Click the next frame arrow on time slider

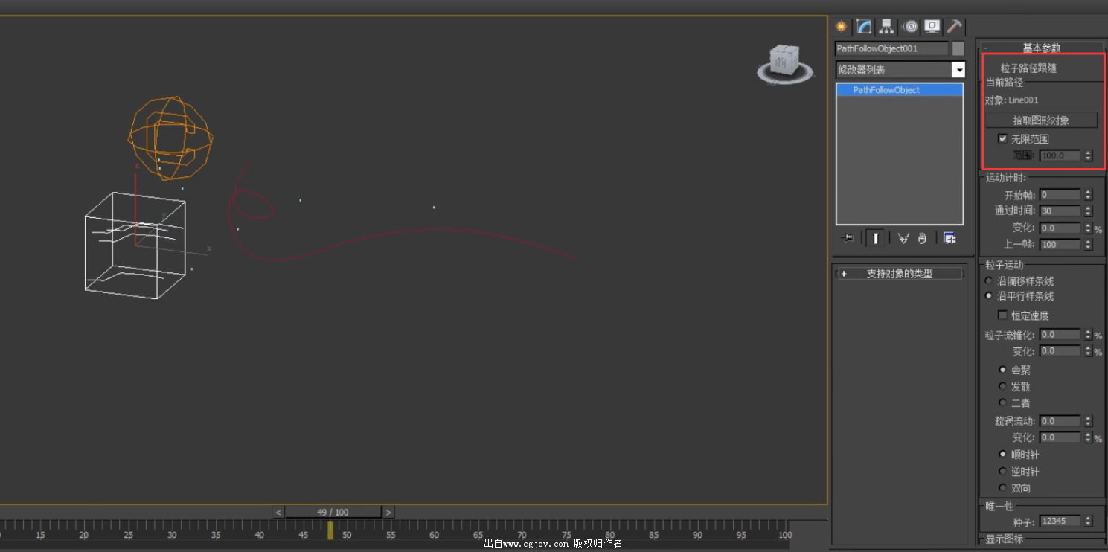coord(388,512)
